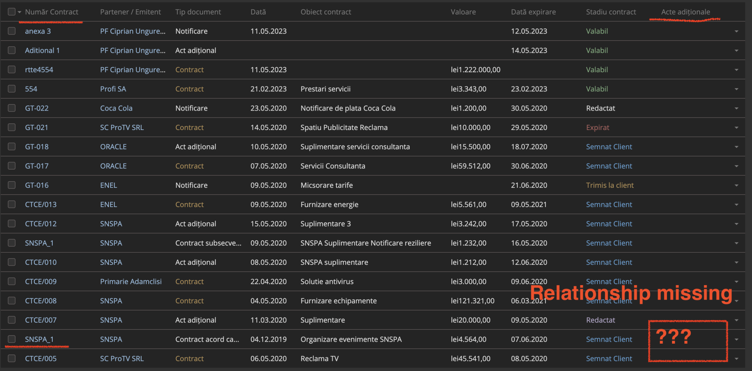Open partner link Primarie Adamclisi
Image resolution: width=752 pixels, height=371 pixels.
click(131, 282)
